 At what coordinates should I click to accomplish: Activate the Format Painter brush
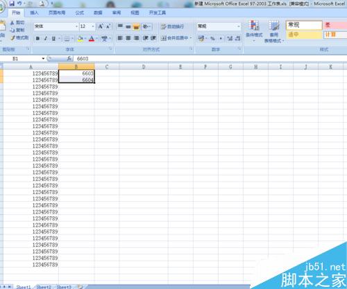click(19, 37)
